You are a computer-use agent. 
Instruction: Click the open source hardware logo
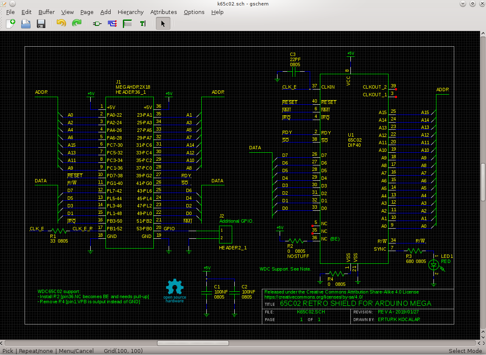(175, 291)
